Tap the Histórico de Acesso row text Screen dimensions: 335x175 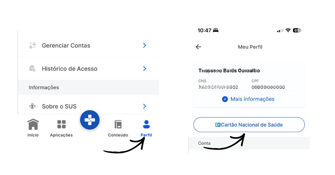(70, 69)
